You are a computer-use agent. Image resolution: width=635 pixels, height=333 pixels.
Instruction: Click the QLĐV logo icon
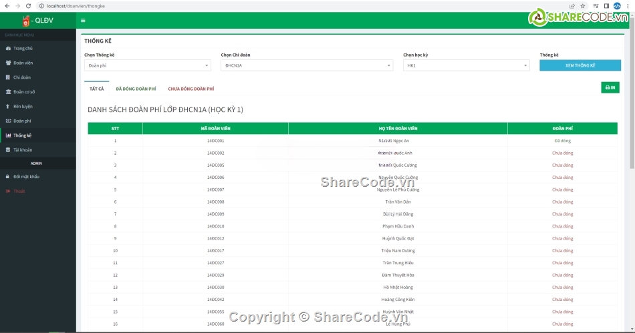point(26,21)
